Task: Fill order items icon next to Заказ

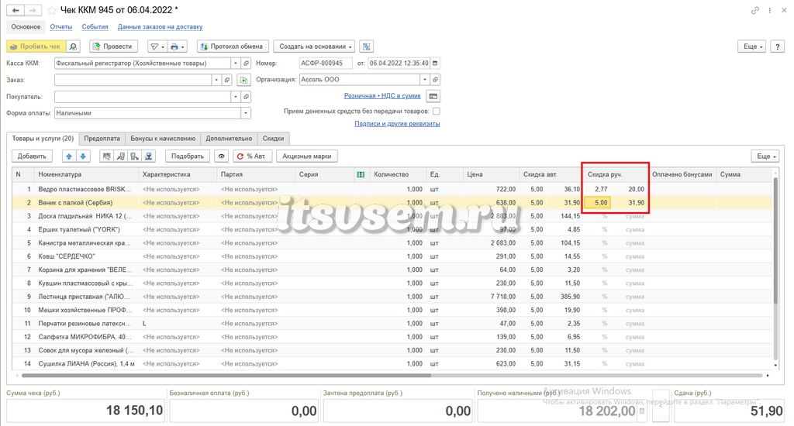Action: point(244,80)
